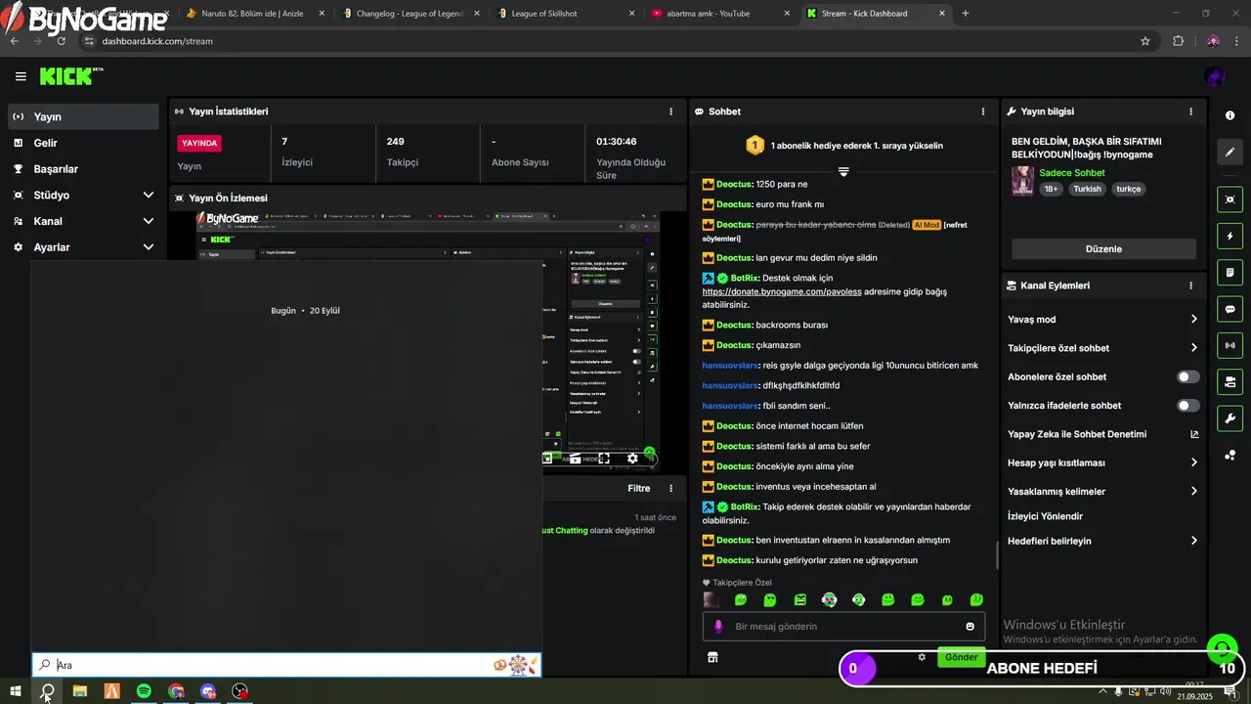Open Spotify from the taskbar
This screenshot has width=1251, height=704.
pos(144,691)
